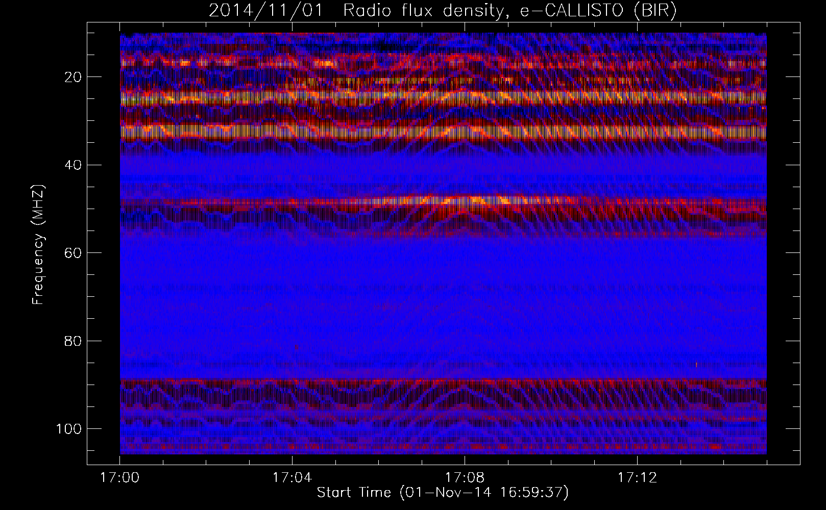Click the 100 frequency tick label

(69, 428)
